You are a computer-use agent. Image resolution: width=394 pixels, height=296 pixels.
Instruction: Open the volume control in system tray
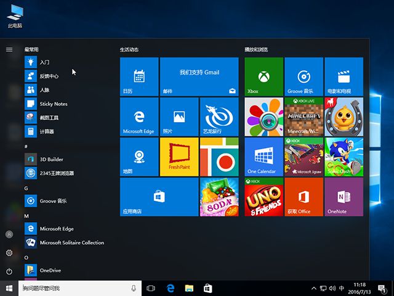(332, 289)
